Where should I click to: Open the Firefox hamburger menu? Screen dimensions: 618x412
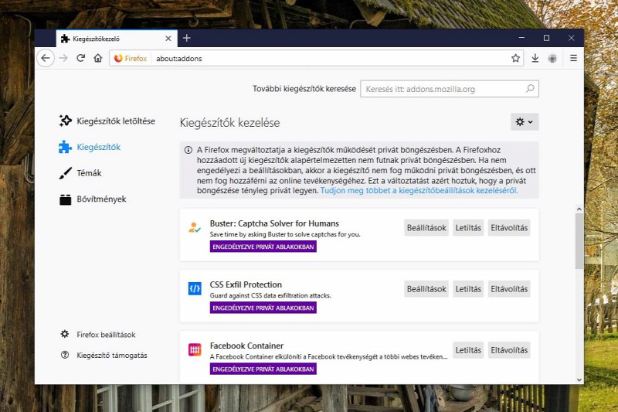pyautogui.click(x=573, y=58)
